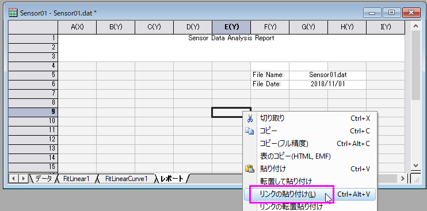Click the top-left select-all corner cell
The image size is (427, 211).
[x=33, y=27]
